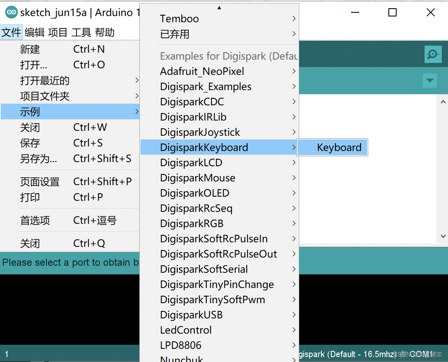Viewport: 448px width, 362px height.
Task: Open the Serial Monitor magnifier icon
Action: (x=433, y=54)
